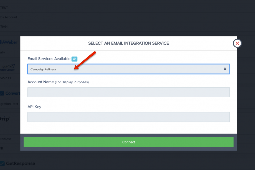Click the dropdown up-down arrows
255x170 pixels.
(225, 69)
